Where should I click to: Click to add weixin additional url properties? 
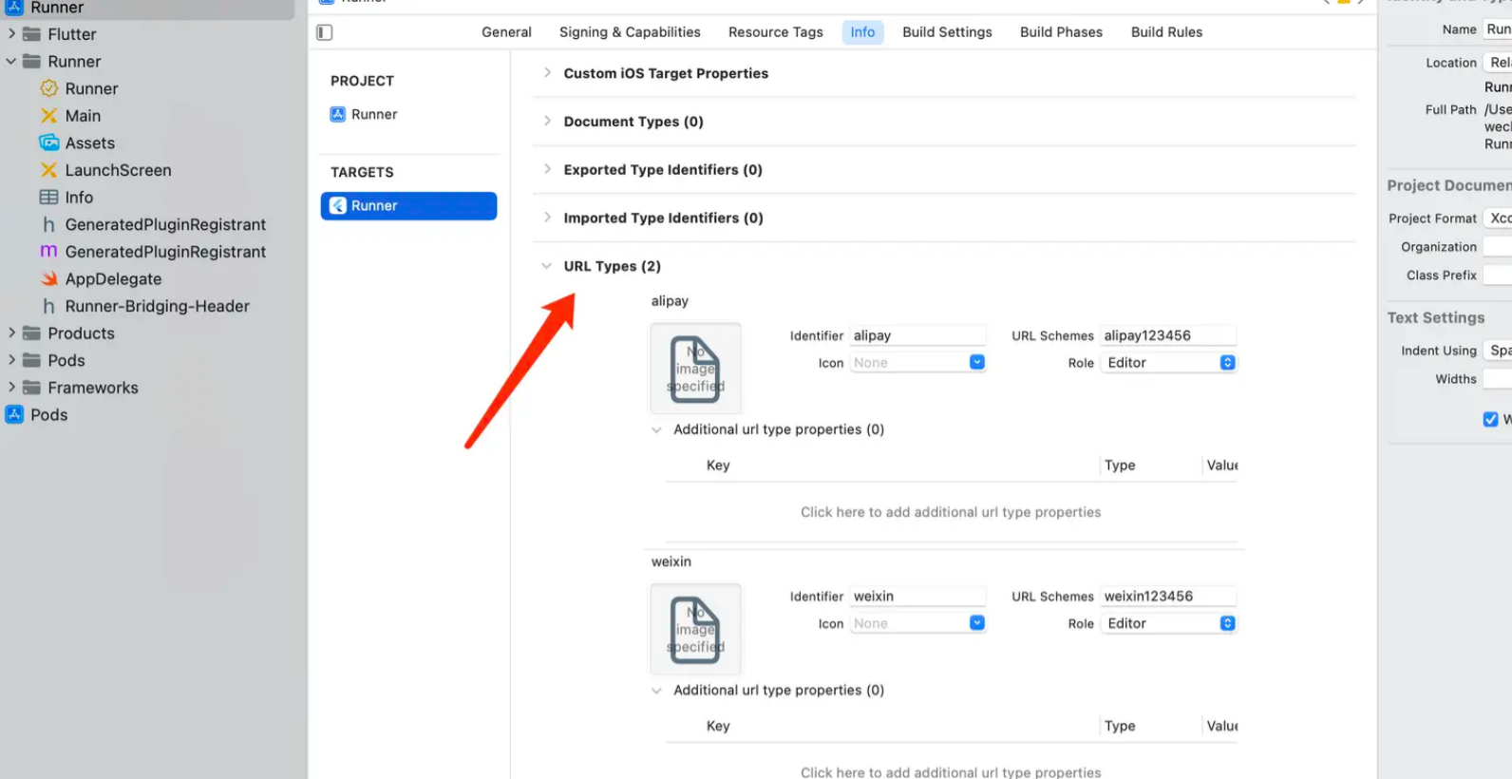[x=951, y=771]
